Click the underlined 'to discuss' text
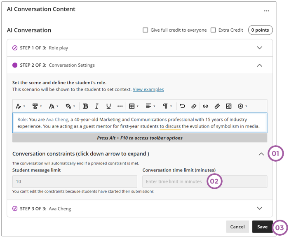Screen dimensions: 289x239 coord(170,126)
